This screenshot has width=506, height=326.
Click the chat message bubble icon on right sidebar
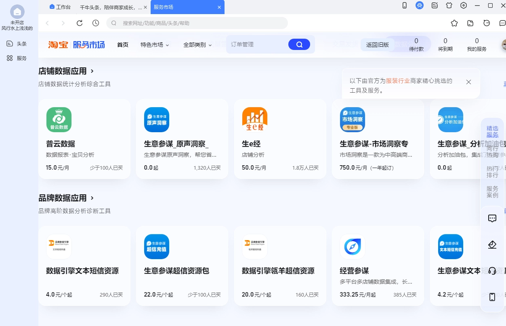[x=492, y=218]
